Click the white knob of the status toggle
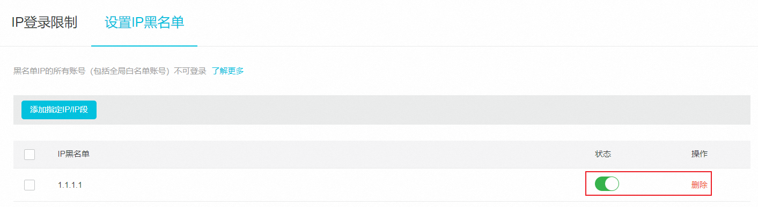Image resolution: width=758 pixels, height=207 pixels. 612,184
